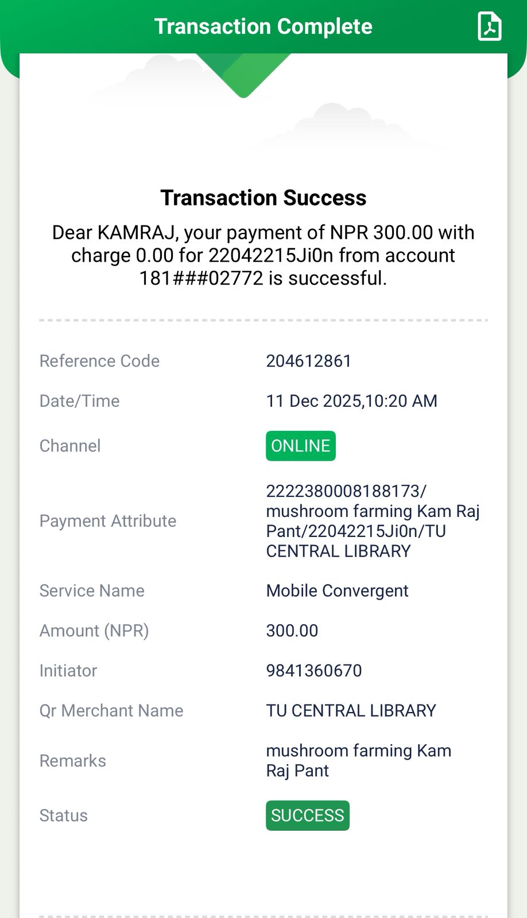Image resolution: width=527 pixels, height=918 pixels.
Task: Tap the remarks text mushroom farming
Action: pyautogui.click(x=358, y=760)
